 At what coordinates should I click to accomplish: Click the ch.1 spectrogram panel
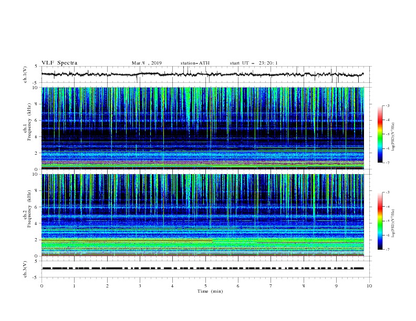[x=203, y=128]
